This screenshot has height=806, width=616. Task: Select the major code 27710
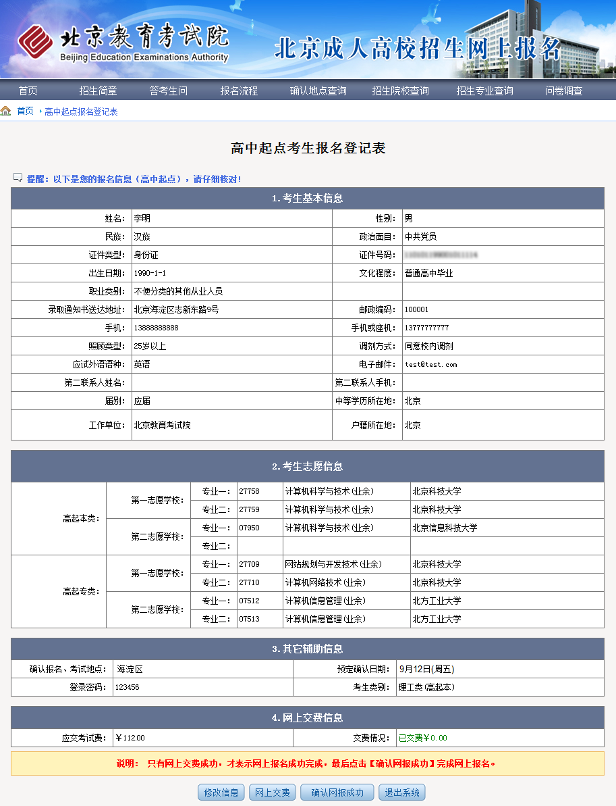tap(249, 582)
